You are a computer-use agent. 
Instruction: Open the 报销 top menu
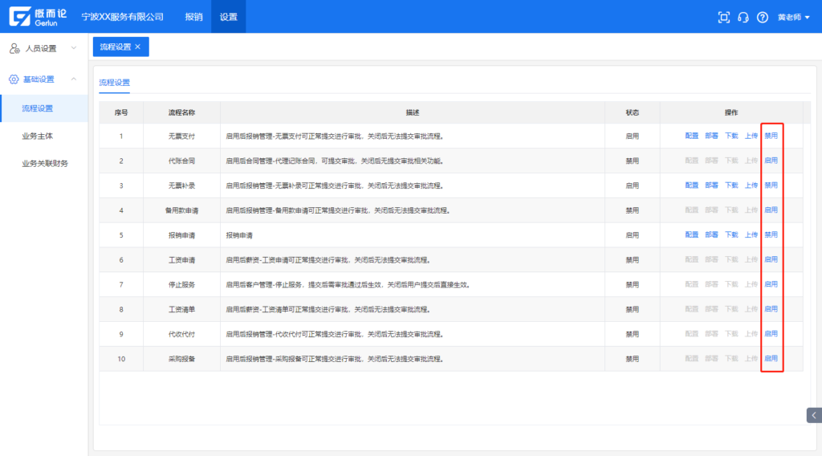[x=193, y=17]
